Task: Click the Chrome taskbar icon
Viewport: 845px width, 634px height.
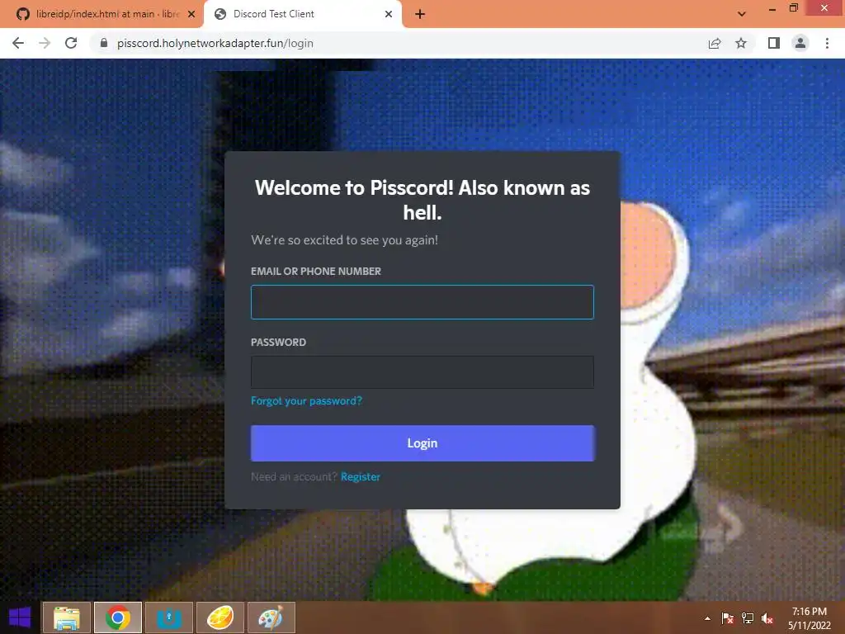Action: point(118,617)
